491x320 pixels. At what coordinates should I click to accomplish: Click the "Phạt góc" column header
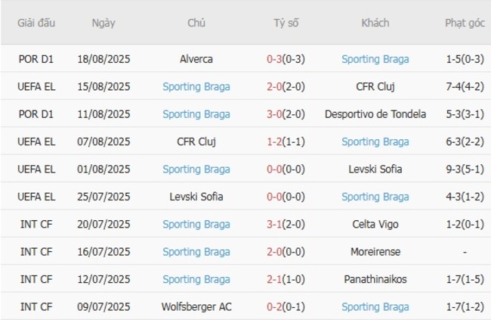tap(465, 23)
